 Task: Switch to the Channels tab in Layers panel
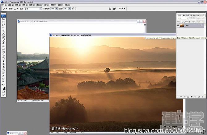tap(184, 15)
